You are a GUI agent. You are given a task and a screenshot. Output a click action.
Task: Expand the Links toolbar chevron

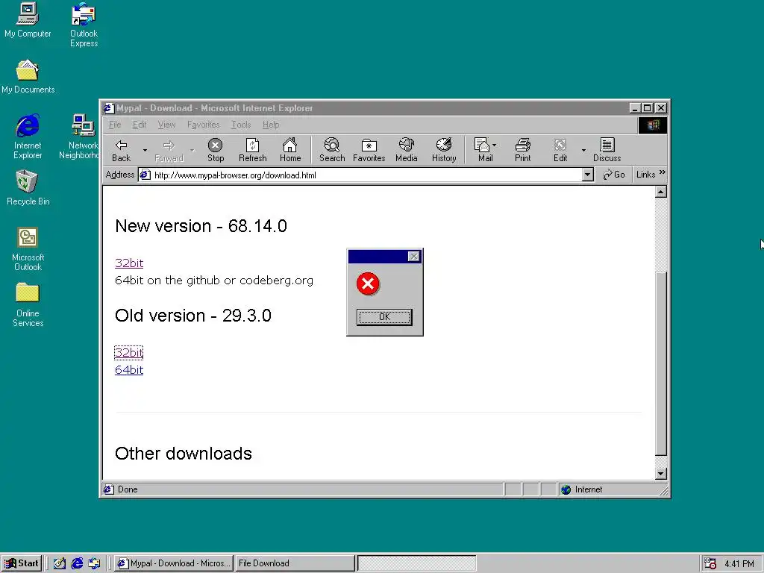662,172
